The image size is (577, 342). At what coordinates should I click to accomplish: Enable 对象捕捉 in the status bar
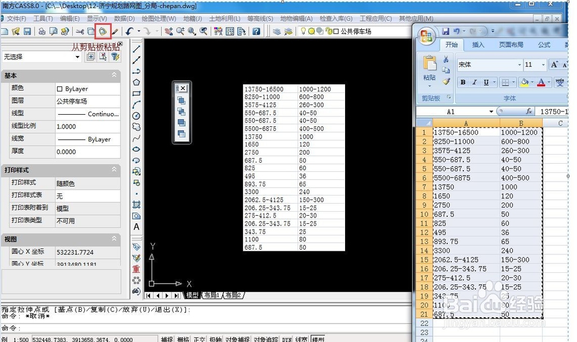pos(238,339)
